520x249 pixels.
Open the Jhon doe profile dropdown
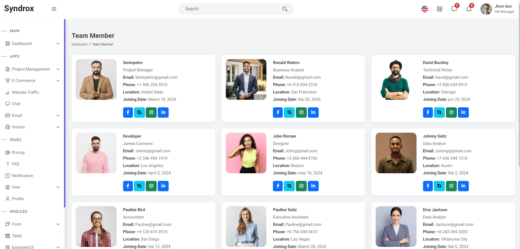(498, 9)
